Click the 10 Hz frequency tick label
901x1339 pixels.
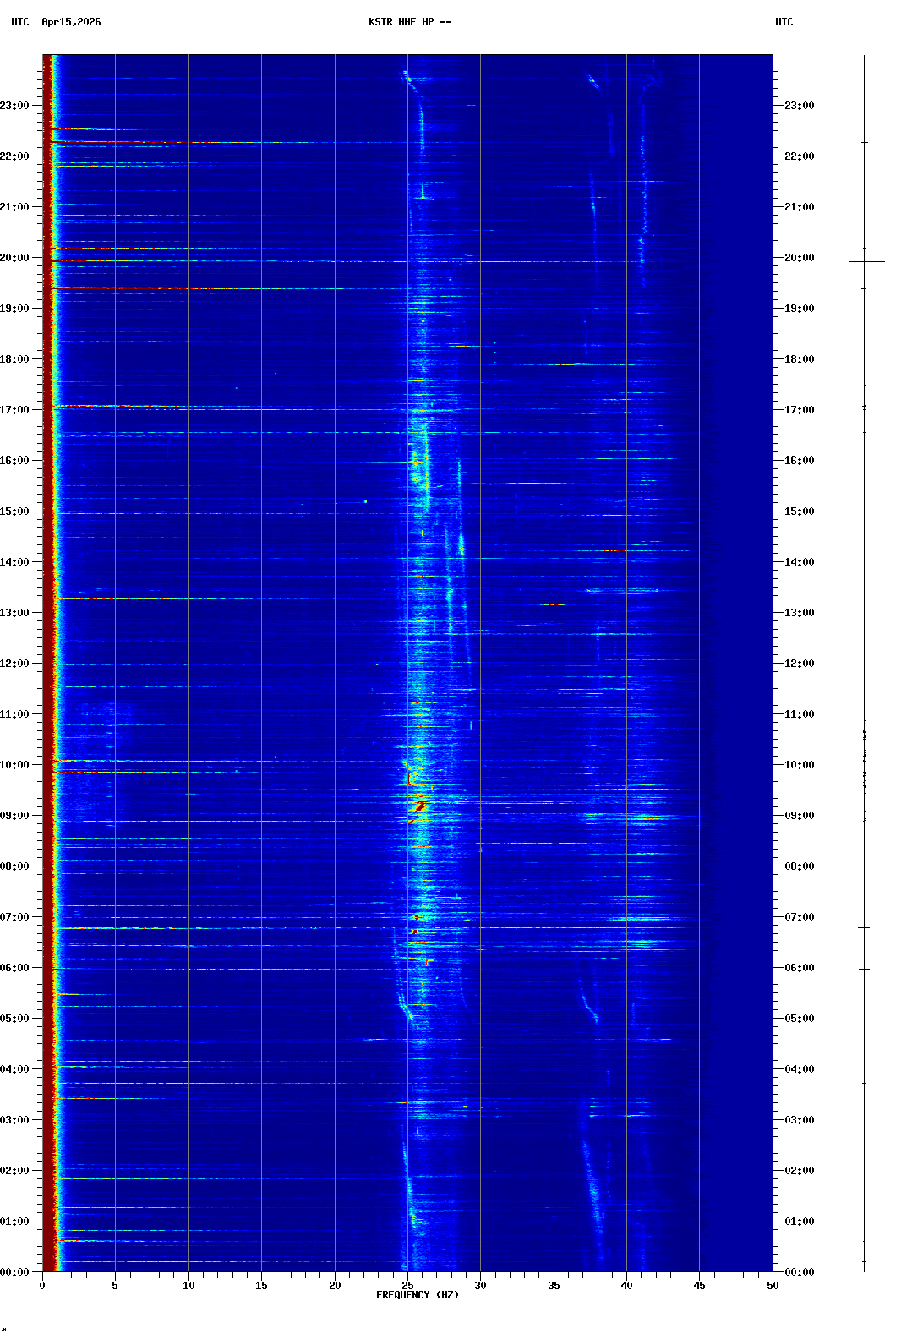(x=188, y=1286)
